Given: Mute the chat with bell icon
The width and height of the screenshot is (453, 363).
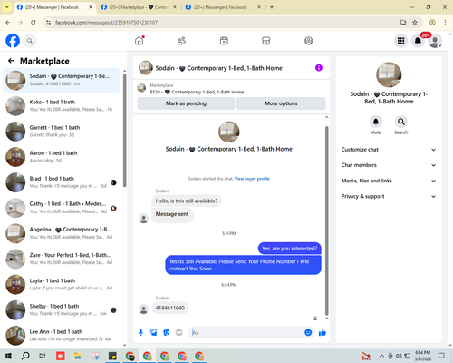Looking at the screenshot, I should (376, 122).
